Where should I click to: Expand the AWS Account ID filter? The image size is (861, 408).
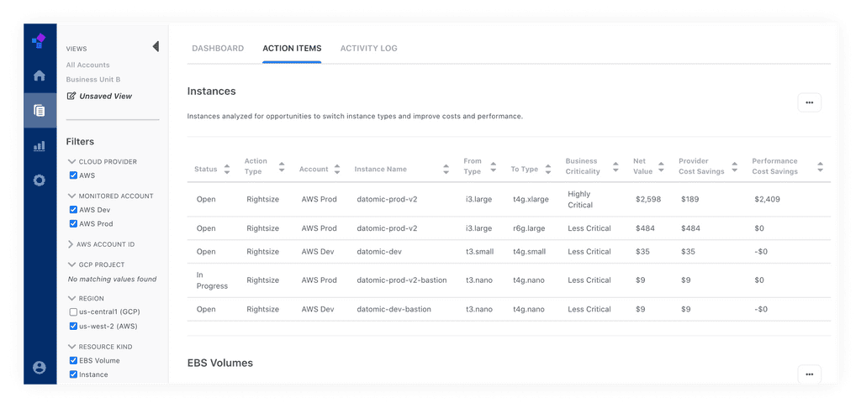70,244
